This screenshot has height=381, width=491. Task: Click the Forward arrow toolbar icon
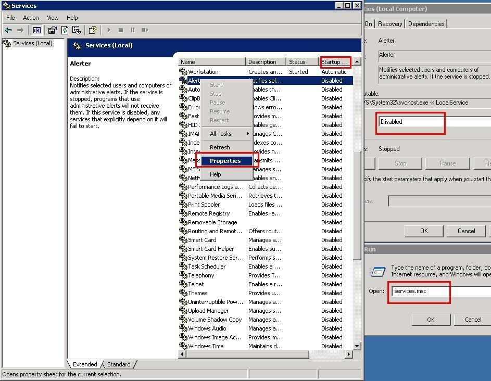(20, 30)
